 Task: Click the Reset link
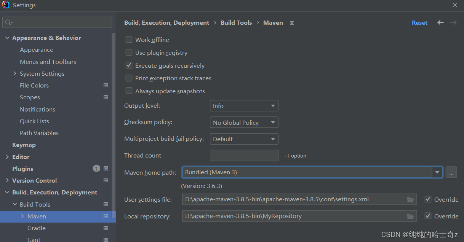coord(419,23)
